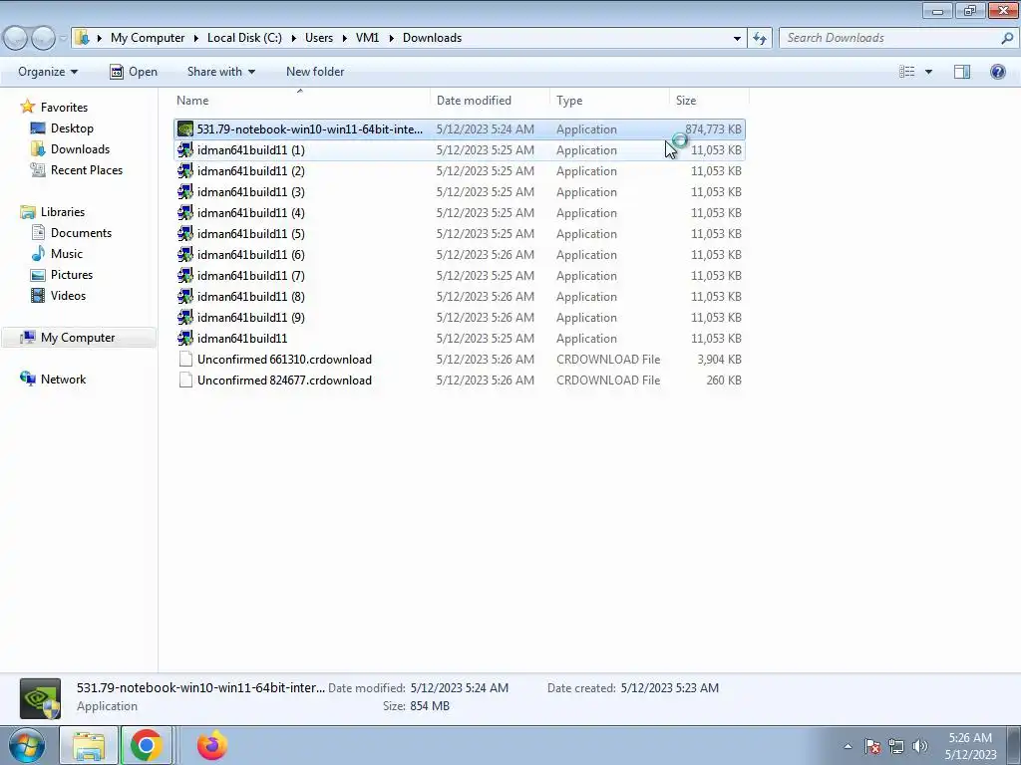
Task: Select Unconfirmed 824677.crdownload file name
Action: pos(284,380)
